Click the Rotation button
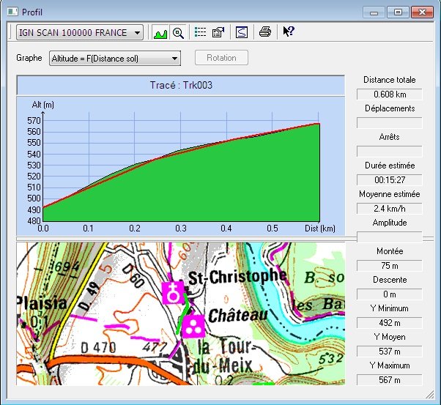441x405 pixels. pos(221,58)
